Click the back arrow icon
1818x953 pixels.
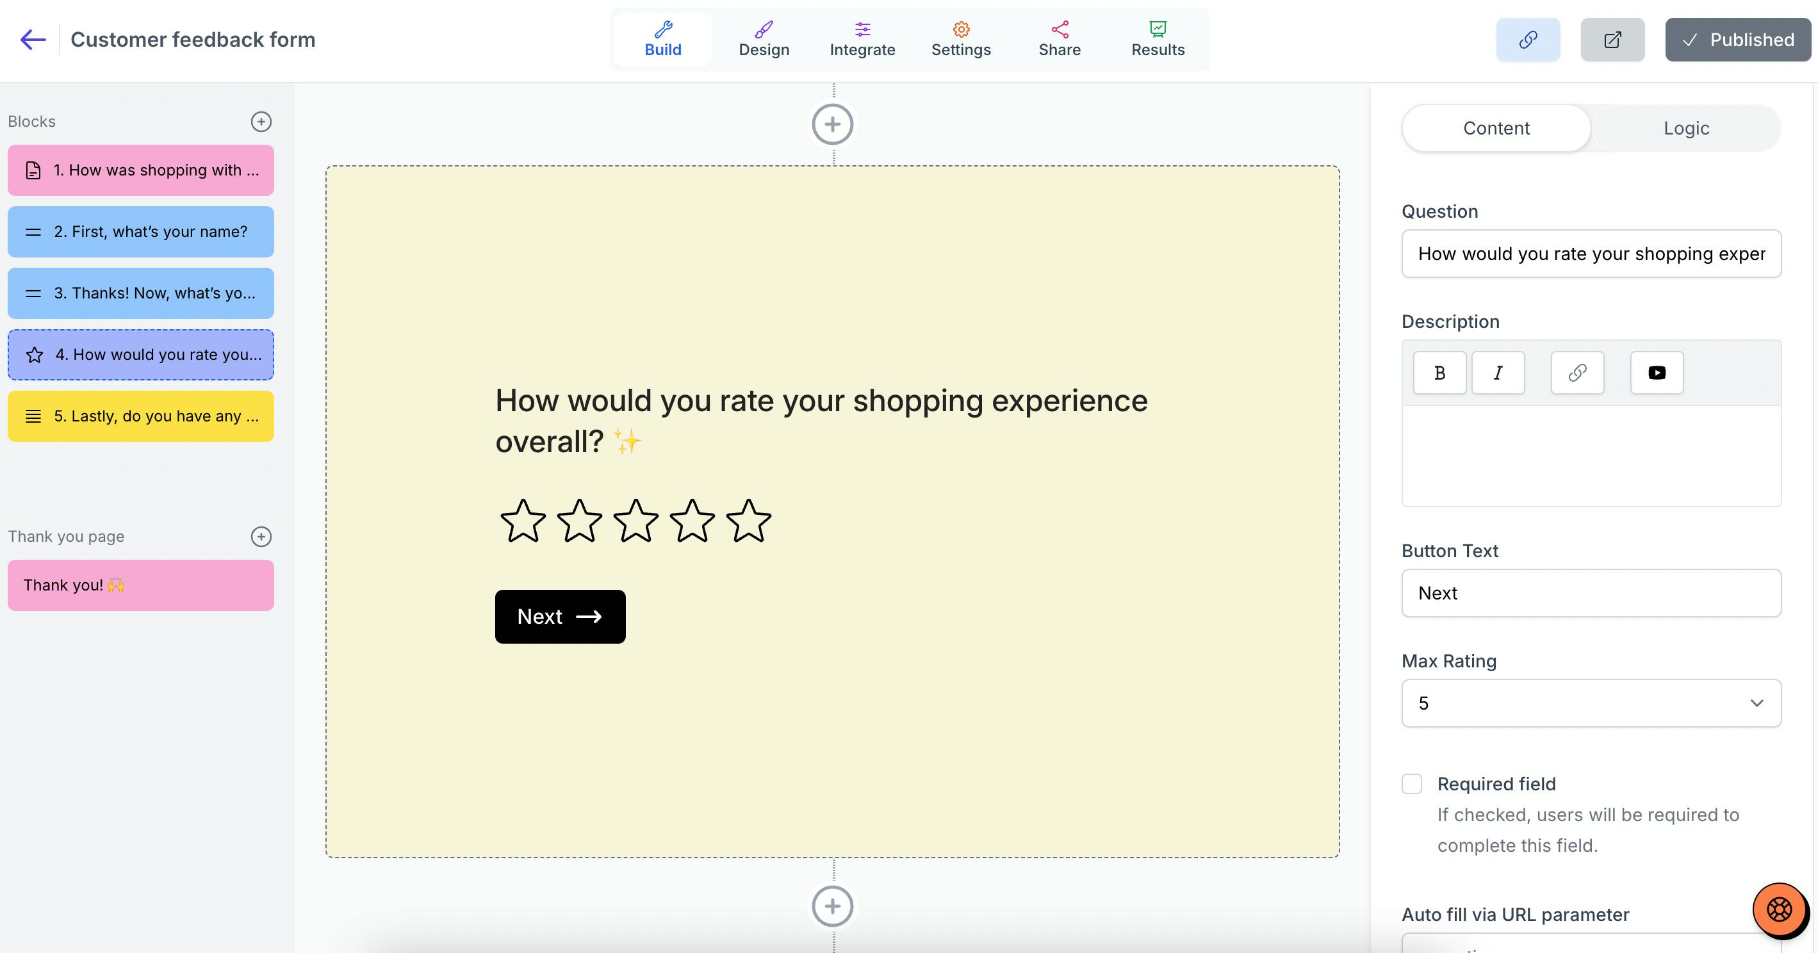tap(33, 40)
